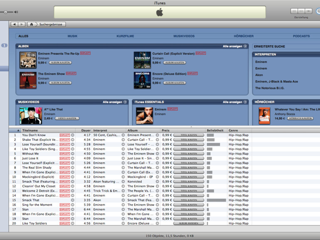This screenshot has height=240, width=320.
Task: Buy album The Eminem Show
Action: pos(60,83)
